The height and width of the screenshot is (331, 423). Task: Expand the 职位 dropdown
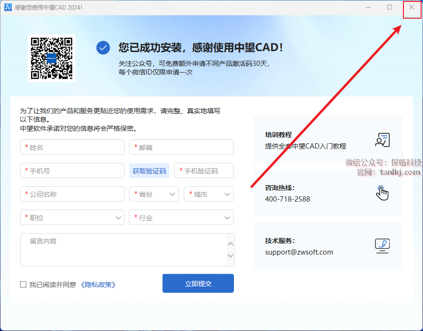pyautogui.click(x=72, y=217)
